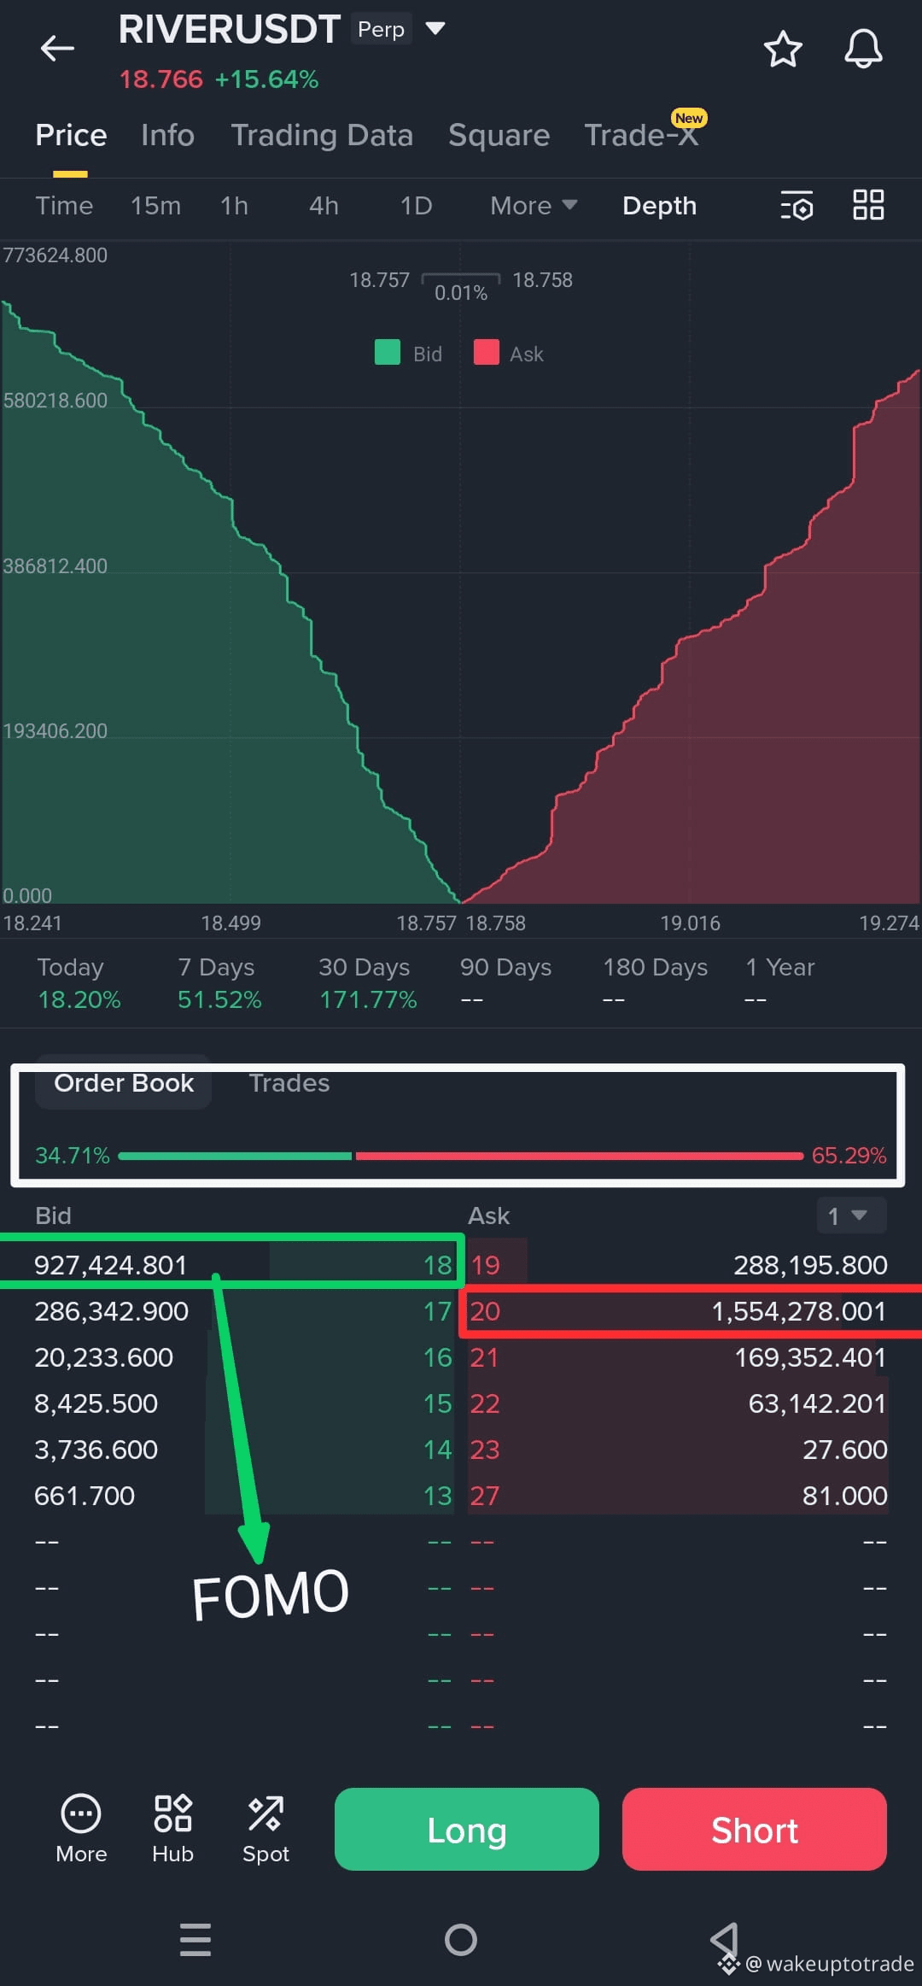Select ask row 169,352.401 at price 21
This screenshot has width=922, height=1986.
678,1356
